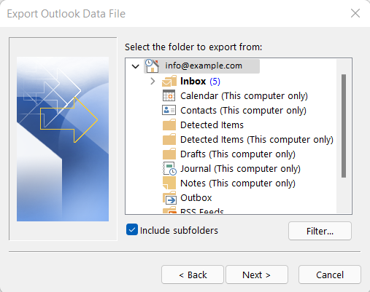The width and height of the screenshot is (370, 292).
Task: Select the Journal clock icon
Action: pos(169,168)
